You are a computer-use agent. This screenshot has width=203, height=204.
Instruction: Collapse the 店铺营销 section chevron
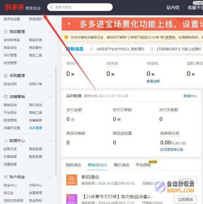pos(50,97)
